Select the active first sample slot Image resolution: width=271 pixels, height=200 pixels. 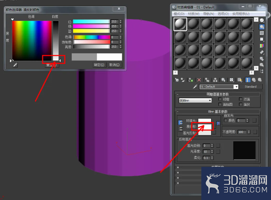coord(180,24)
